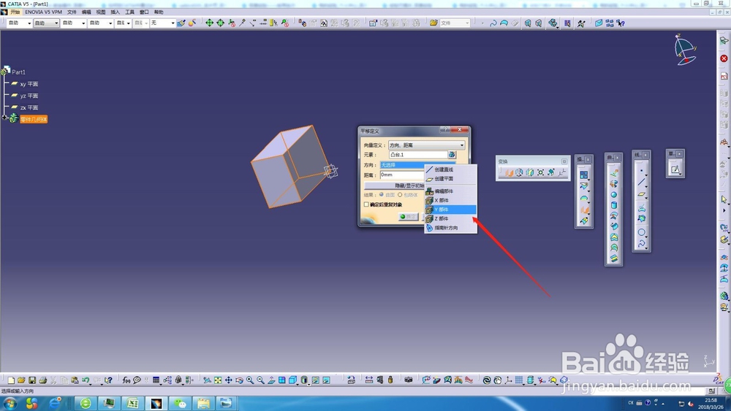Open help button in 平移定义 dialog title
This screenshot has width=731, height=411.
tap(445, 130)
